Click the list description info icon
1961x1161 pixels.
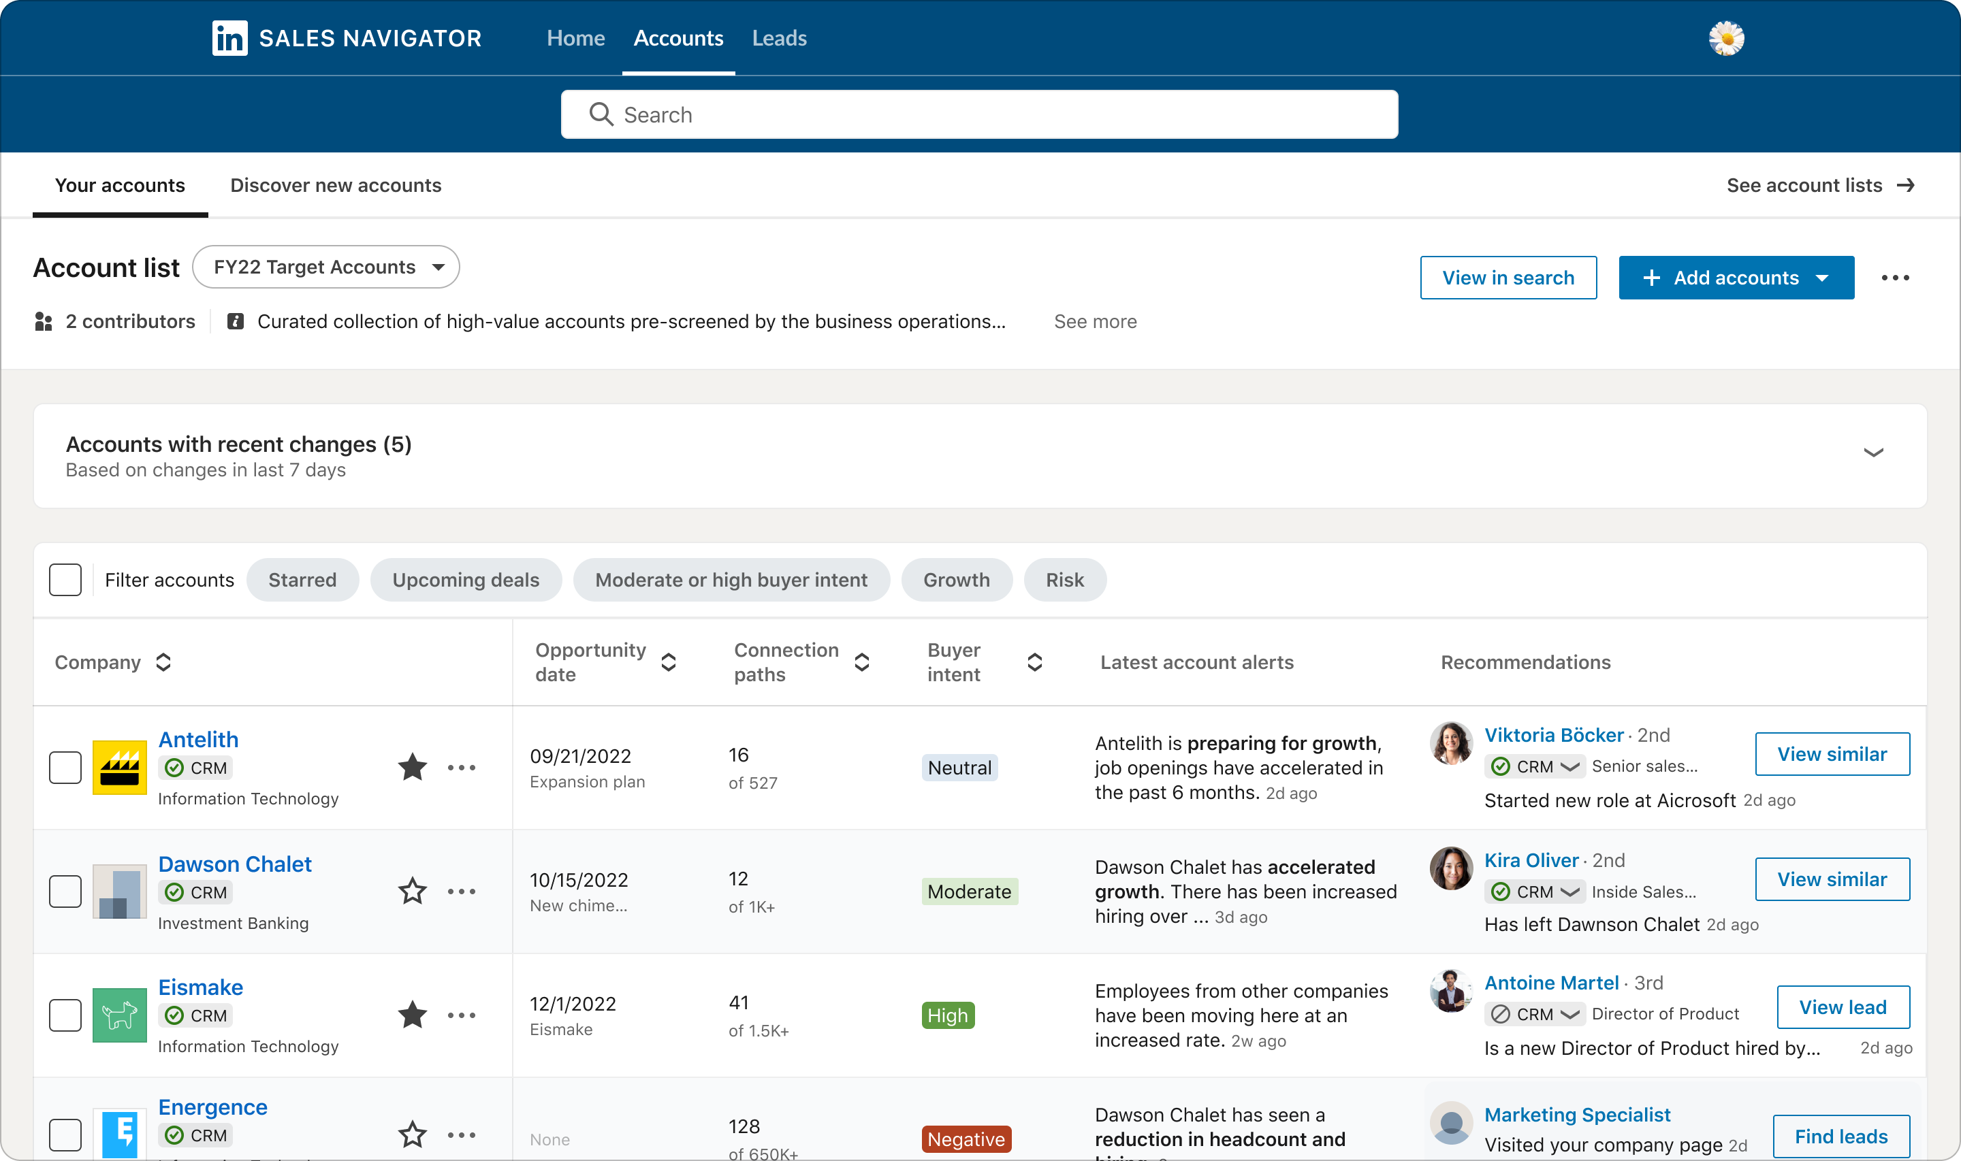coord(236,321)
